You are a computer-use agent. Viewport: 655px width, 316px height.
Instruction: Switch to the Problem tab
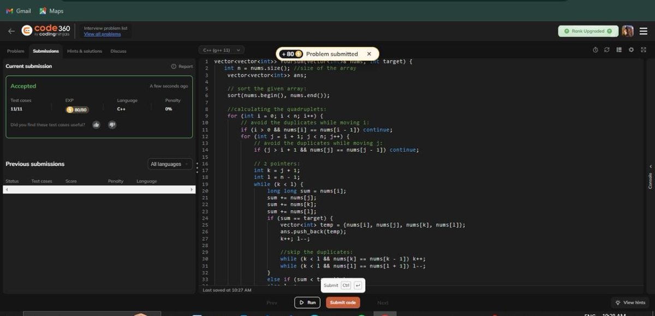click(15, 51)
